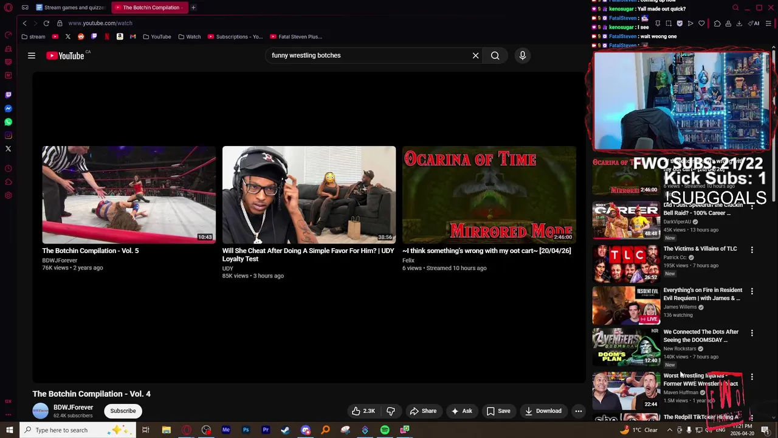Open the options menu for the Resident Evil Requiem video
The image size is (778, 438).
(752, 291)
